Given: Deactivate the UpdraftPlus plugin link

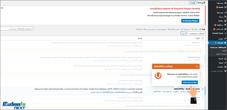Looking at the screenshot, I should point(167,92).
